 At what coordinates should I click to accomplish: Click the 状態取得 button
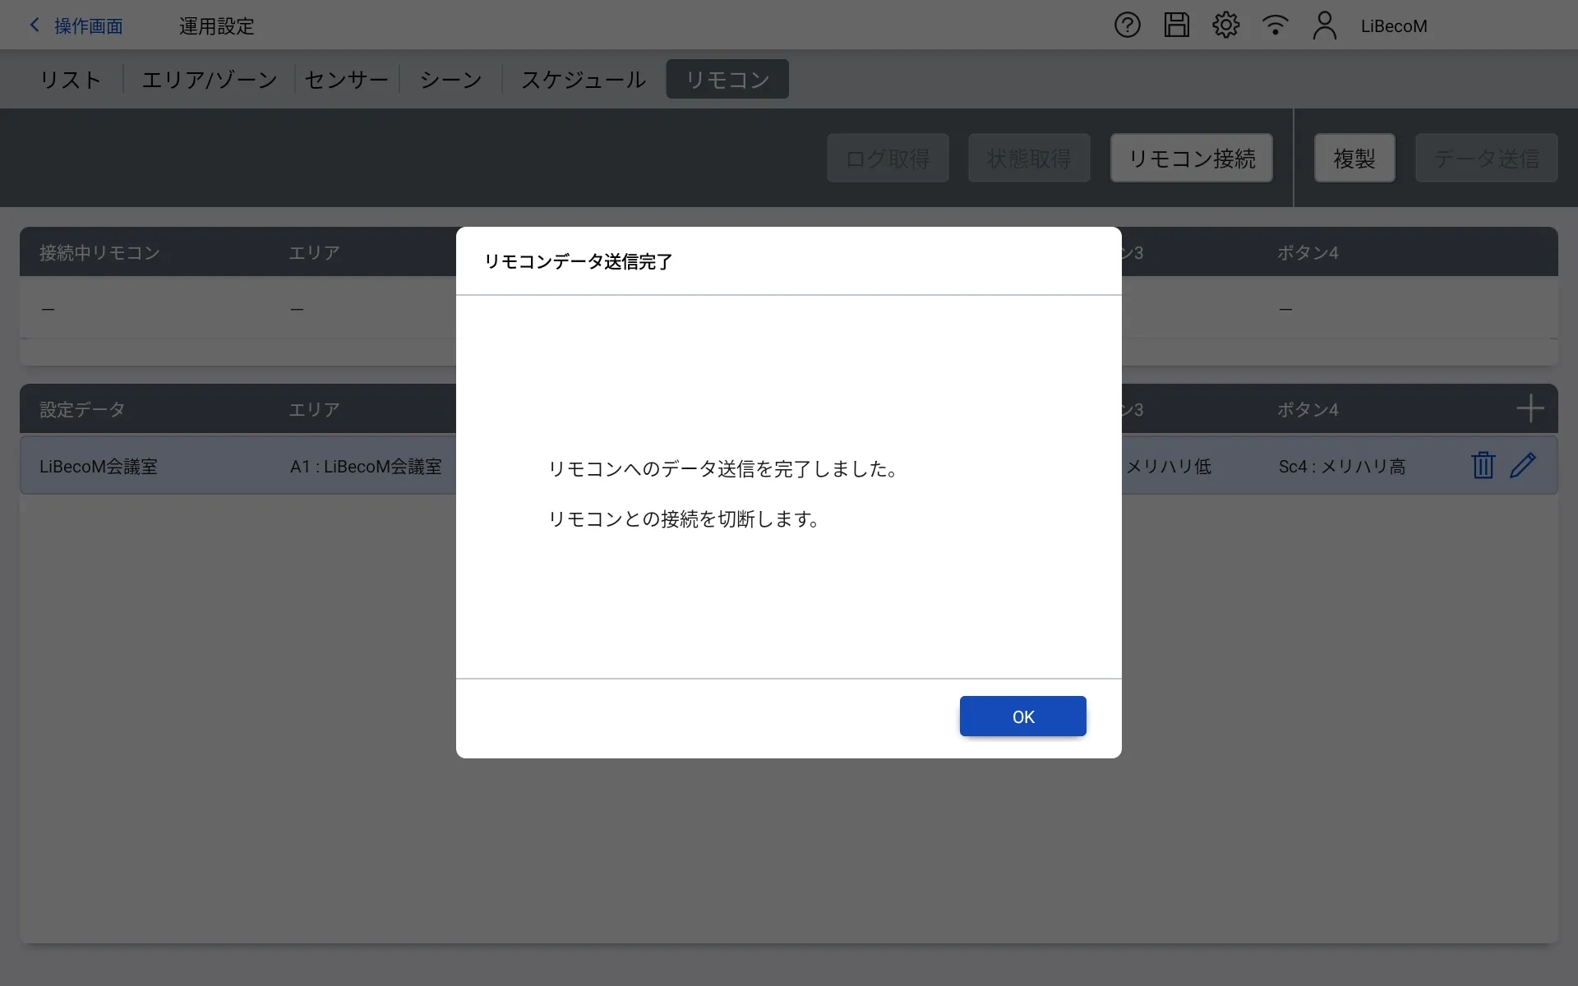tap(1028, 158)
